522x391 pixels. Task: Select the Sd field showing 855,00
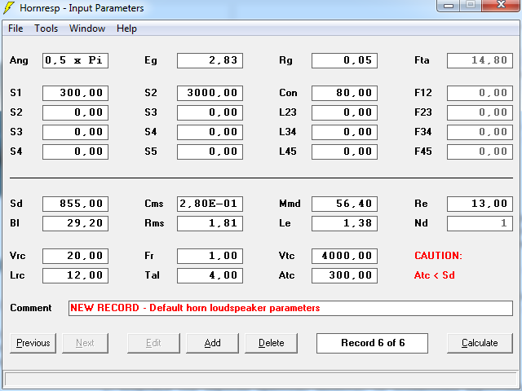tap(75, 204)
